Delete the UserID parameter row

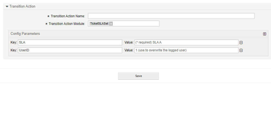tap(241, 51)
